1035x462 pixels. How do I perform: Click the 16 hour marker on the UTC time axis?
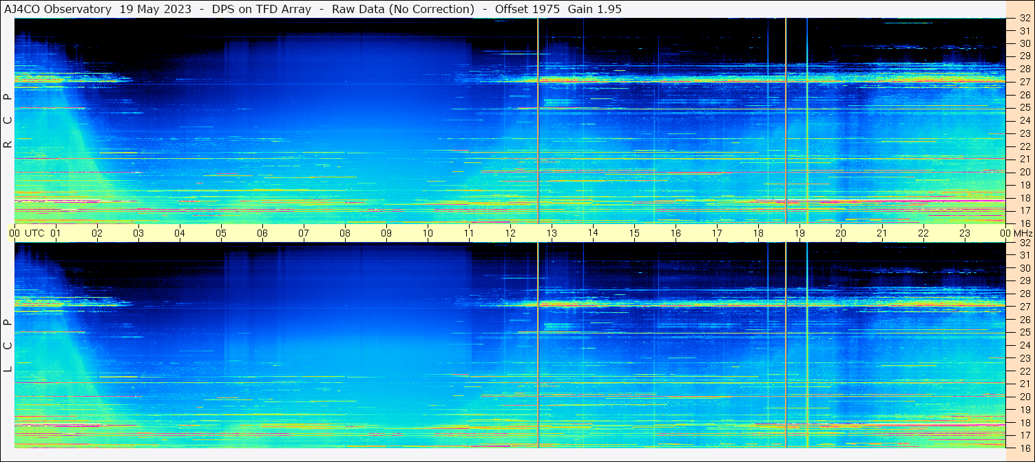click(x=676, y=233)
